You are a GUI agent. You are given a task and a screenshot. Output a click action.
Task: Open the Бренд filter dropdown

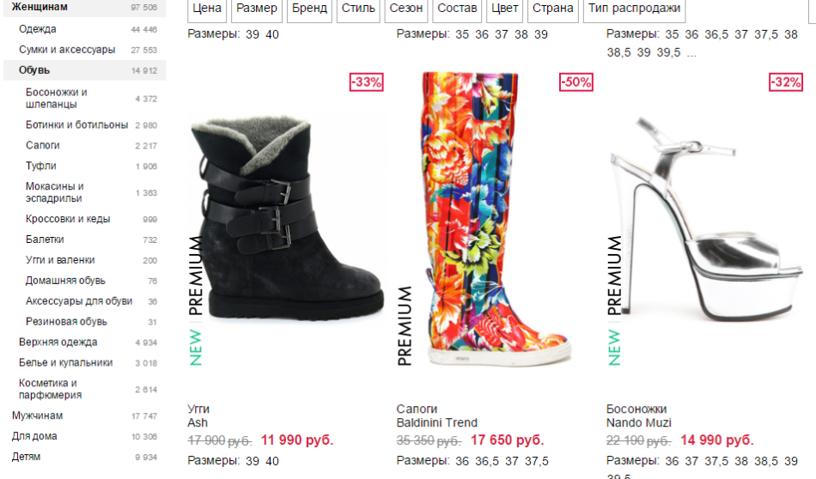(309, 9)
